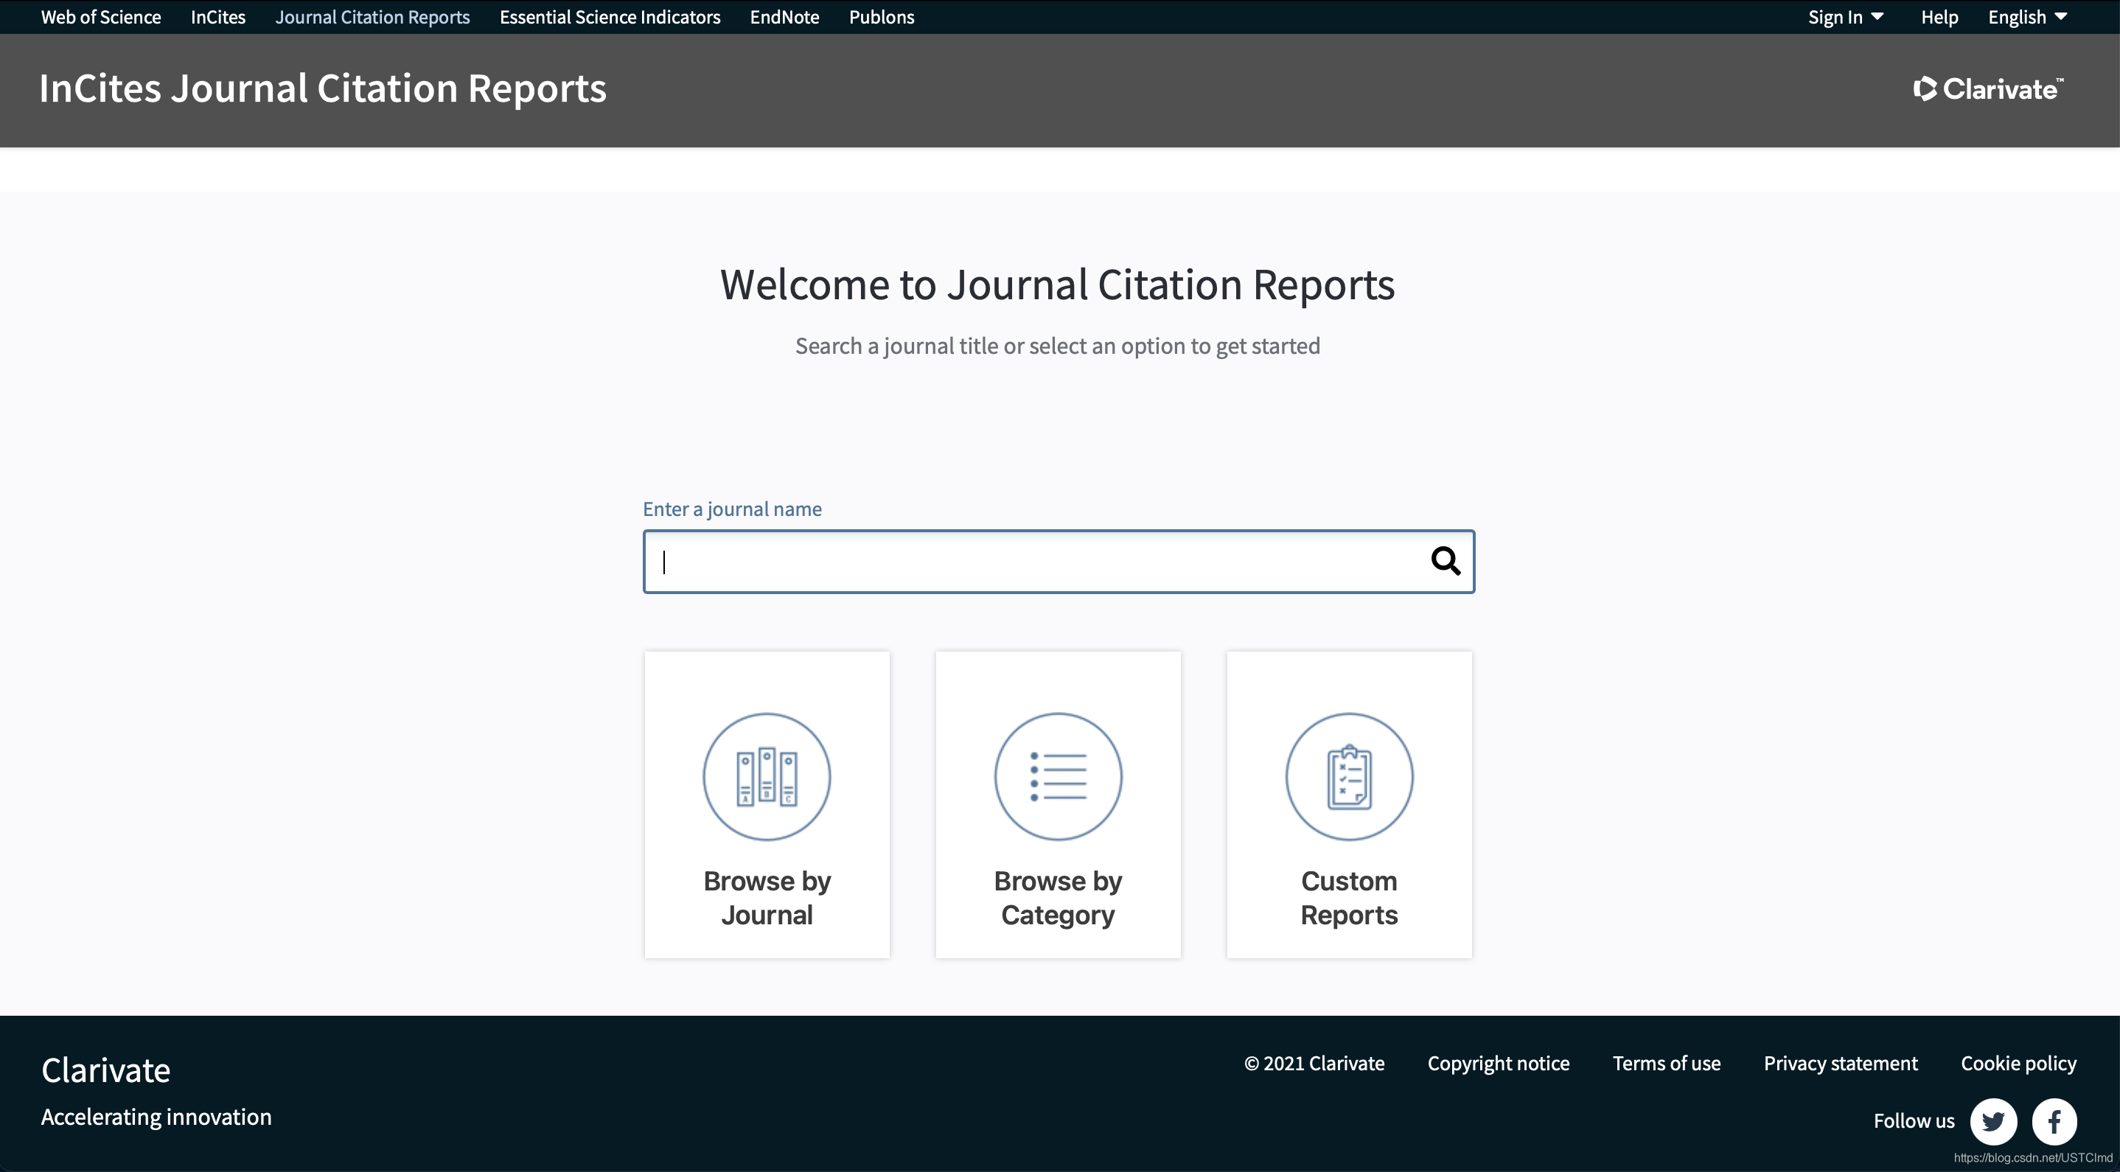
Task: Click the Clarivate logo in header
Action: [1987, 89]
